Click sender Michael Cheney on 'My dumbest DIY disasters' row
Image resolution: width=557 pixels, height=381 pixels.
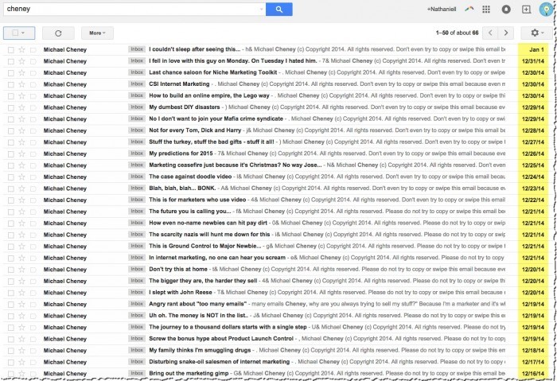pyautogui.click(x=65, y=107)
